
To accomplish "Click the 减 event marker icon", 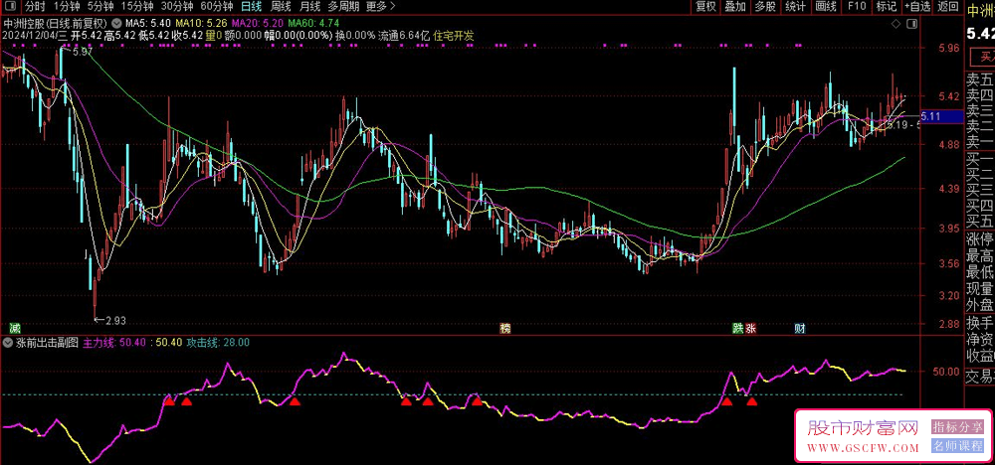I will click(x=14, y=327).
